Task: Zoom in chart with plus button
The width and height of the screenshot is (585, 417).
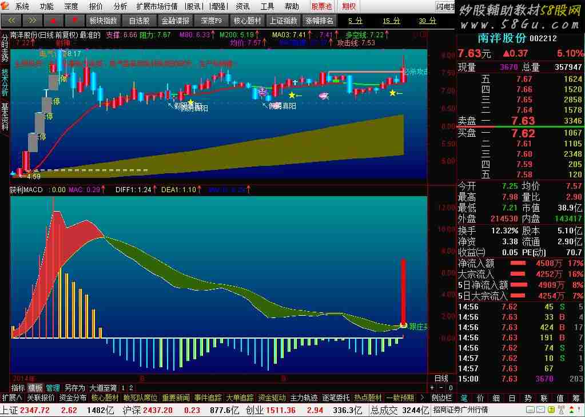Action: tap(432, 388)
